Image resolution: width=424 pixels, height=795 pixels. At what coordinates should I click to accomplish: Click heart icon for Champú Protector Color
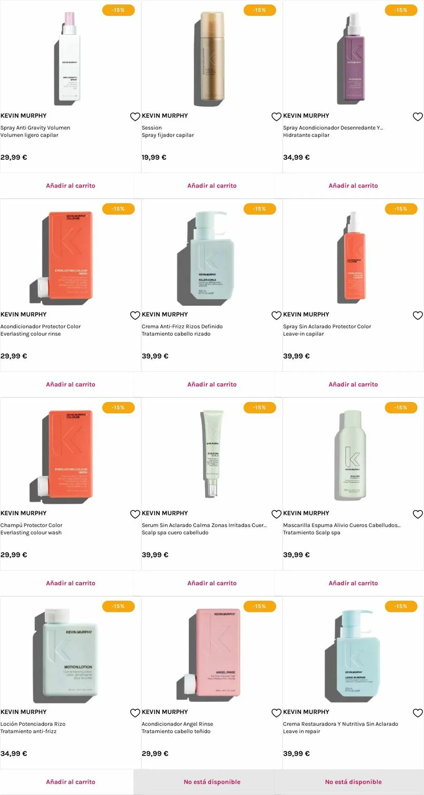coord(135,514)
